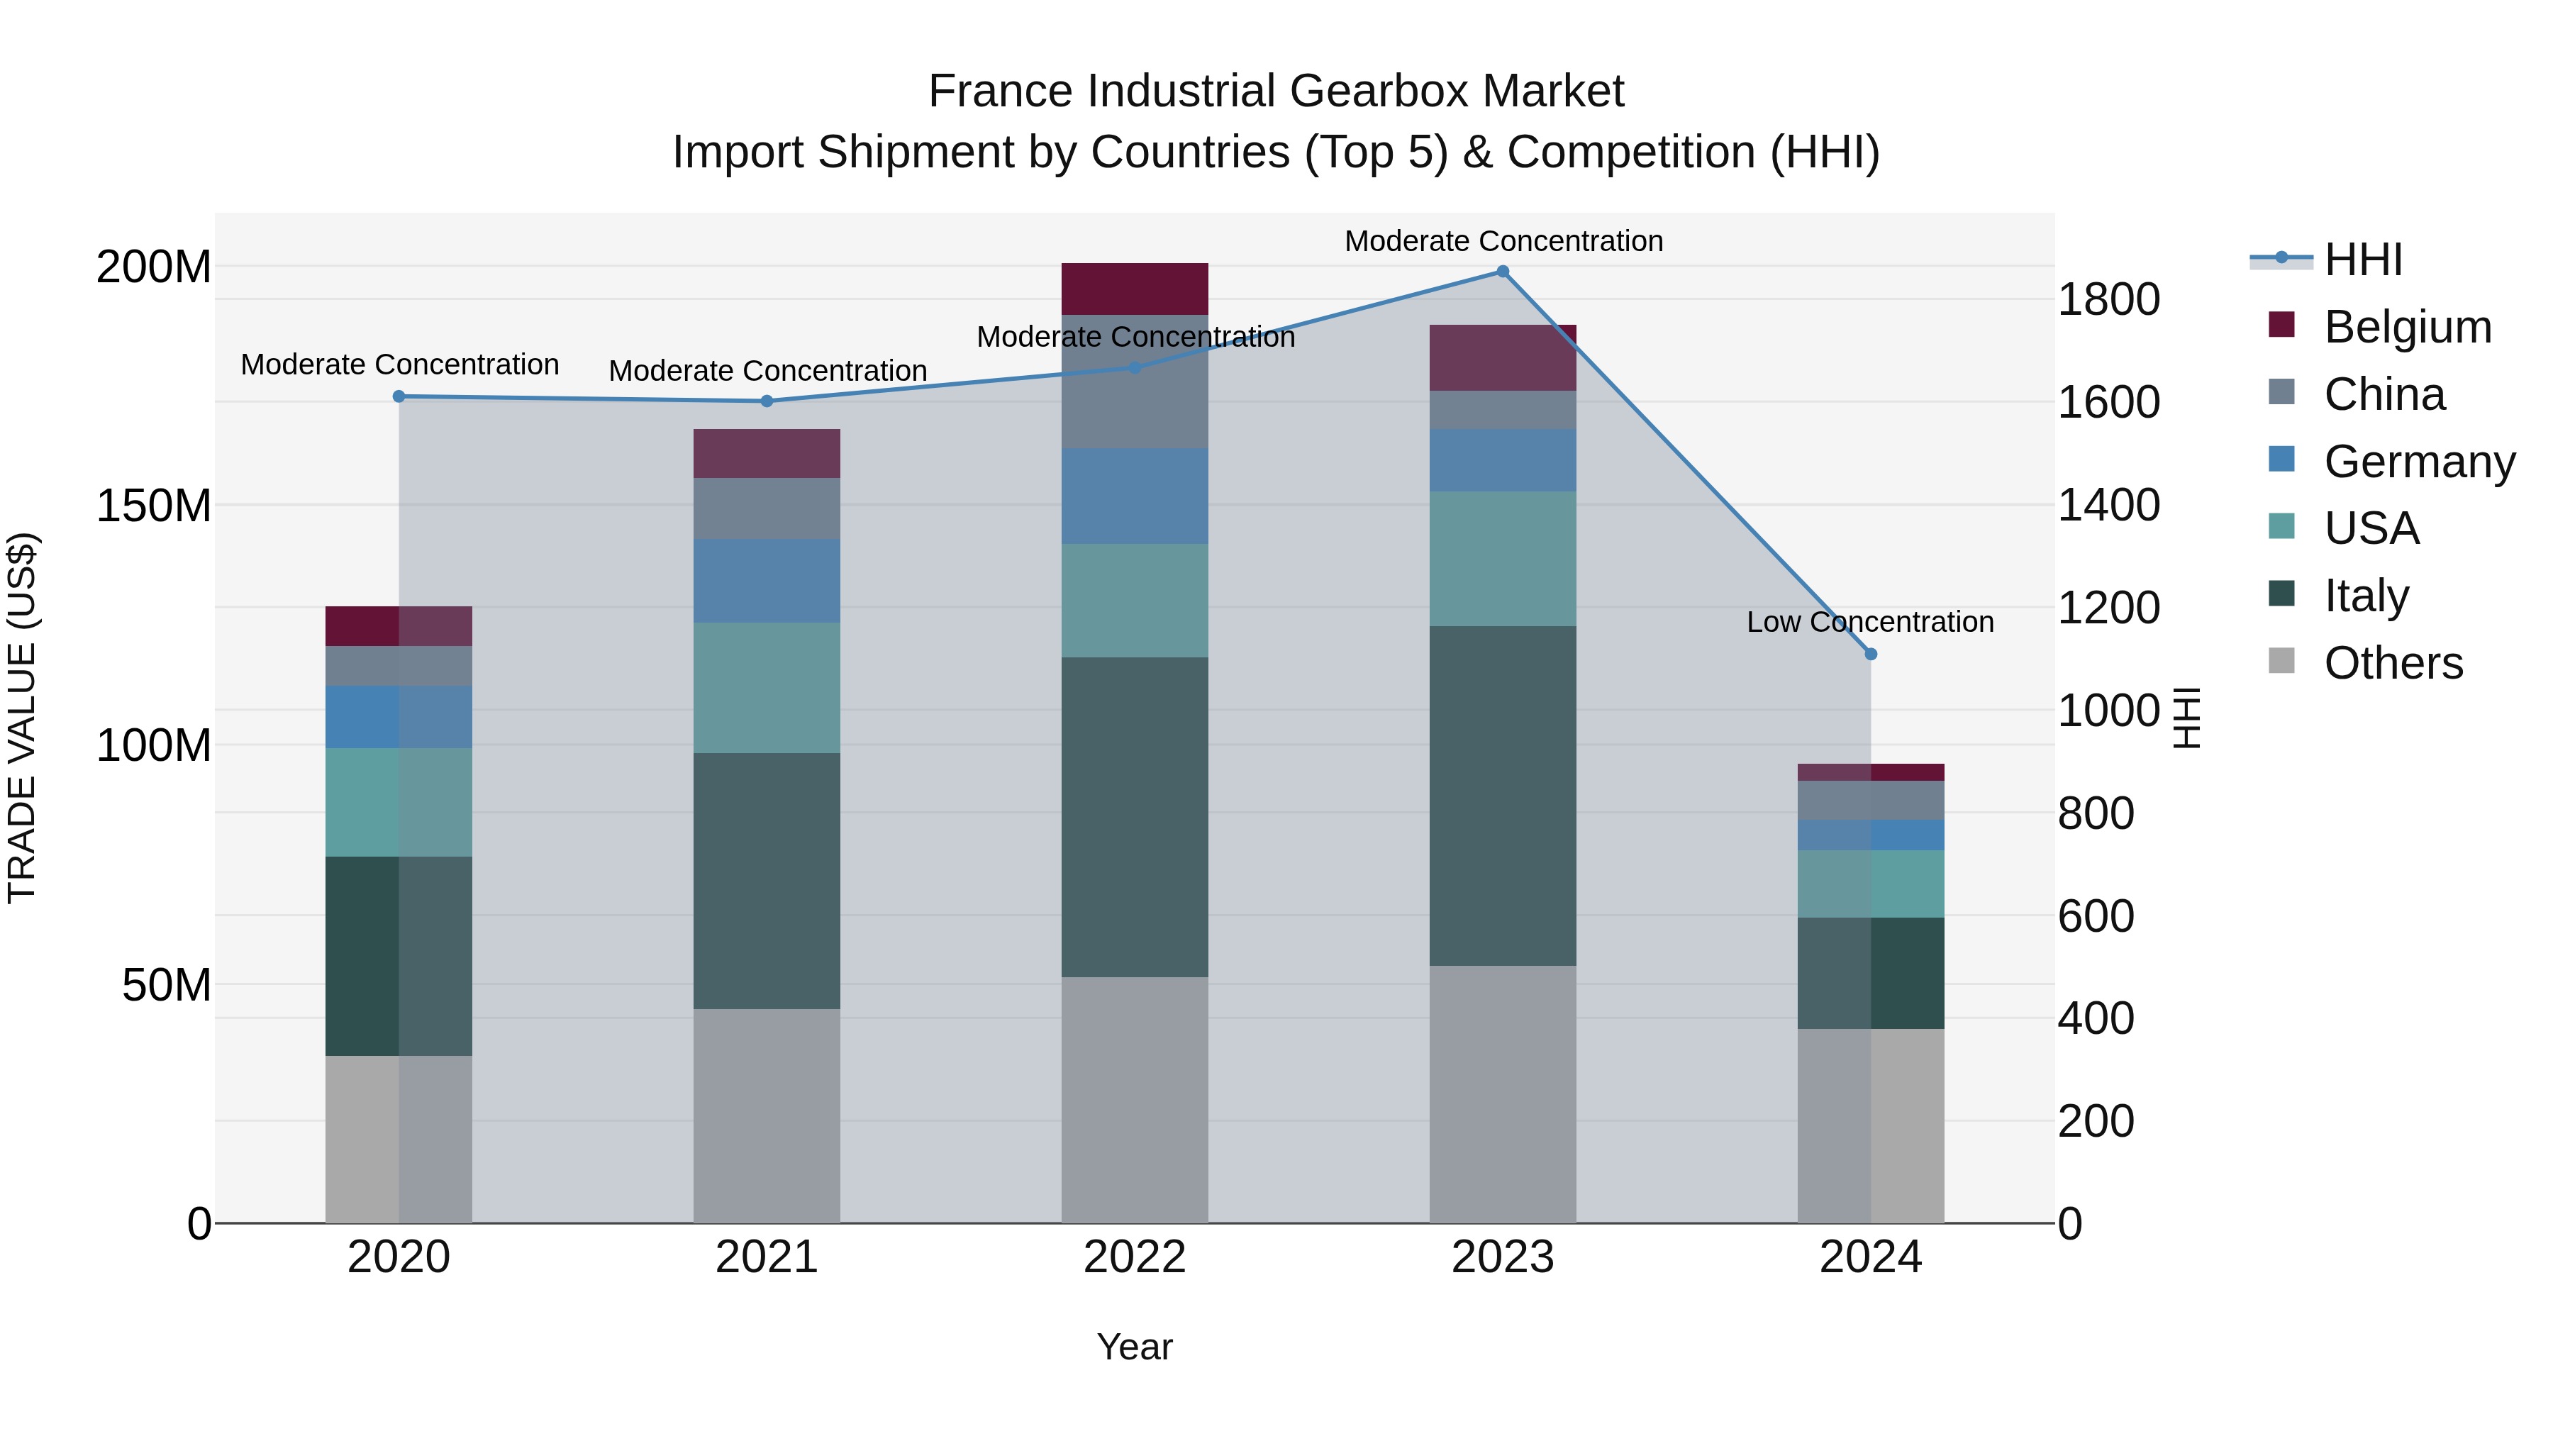Click the 2020 'Moderate Concentration' annotation
The image size is (2553, 1436).
point(399,364)
